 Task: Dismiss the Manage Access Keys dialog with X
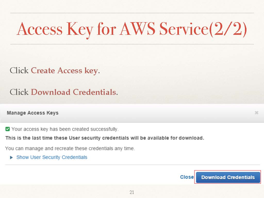coord(256,113)
